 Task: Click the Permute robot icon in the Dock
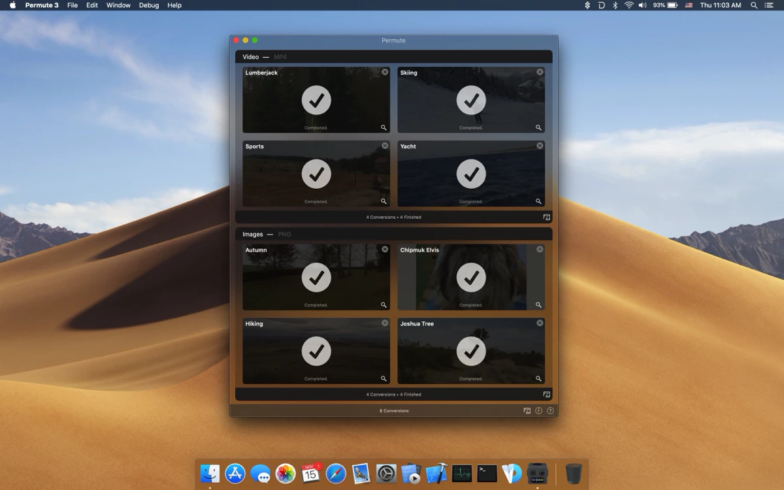537,473
